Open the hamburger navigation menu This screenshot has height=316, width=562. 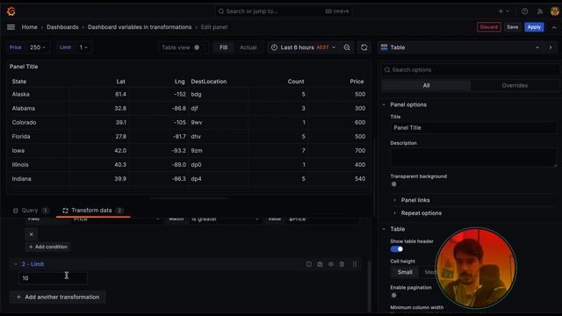(11, 27)
